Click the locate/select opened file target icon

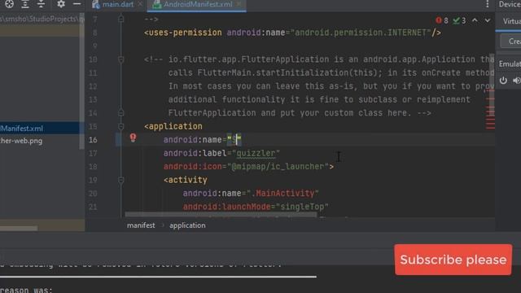click(9, 4)
